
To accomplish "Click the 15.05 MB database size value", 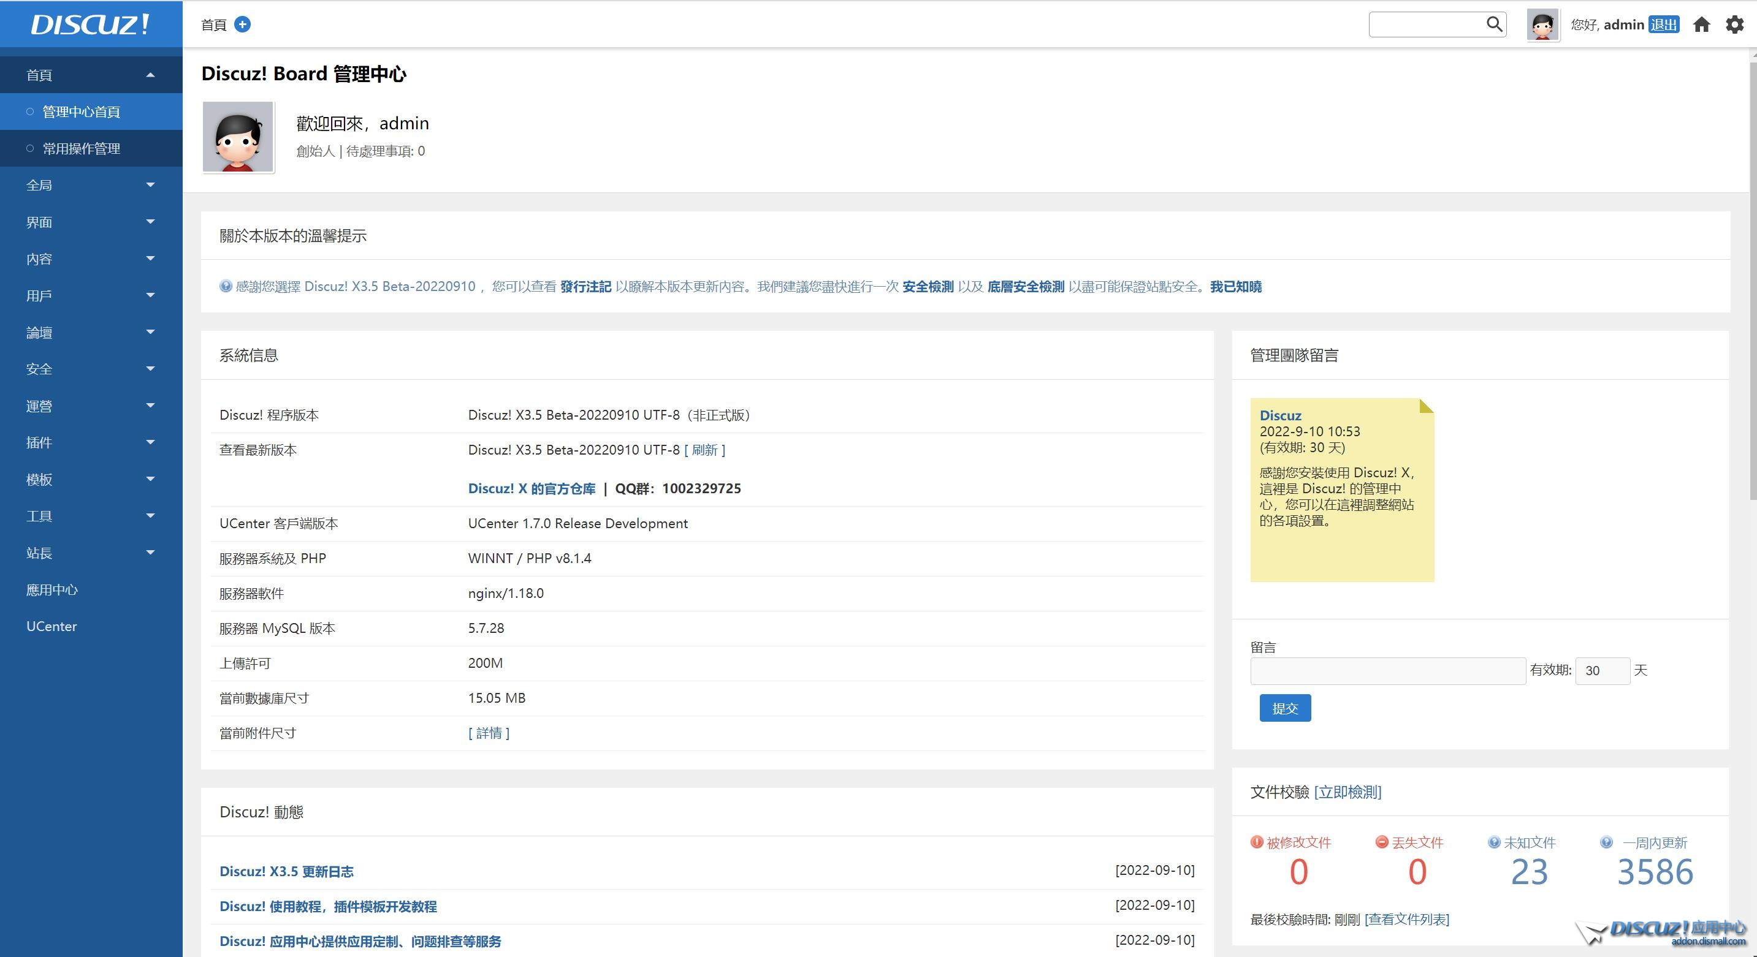I will click(497, 698).
